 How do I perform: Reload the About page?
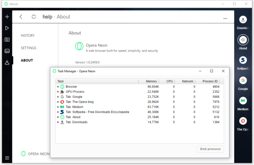pyautogui.click(x=33, y=17)
